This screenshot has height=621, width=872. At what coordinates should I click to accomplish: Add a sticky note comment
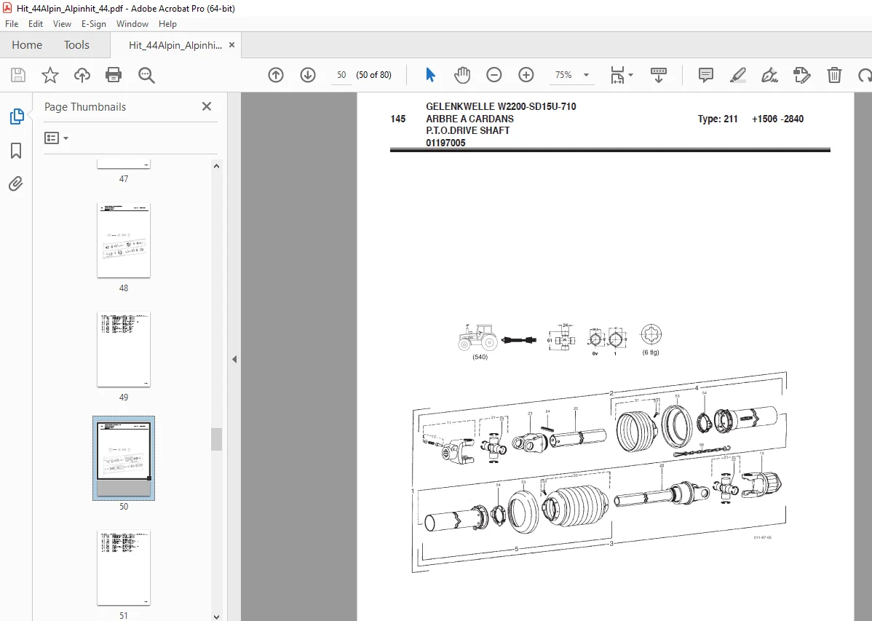click(x=706, y=74)
